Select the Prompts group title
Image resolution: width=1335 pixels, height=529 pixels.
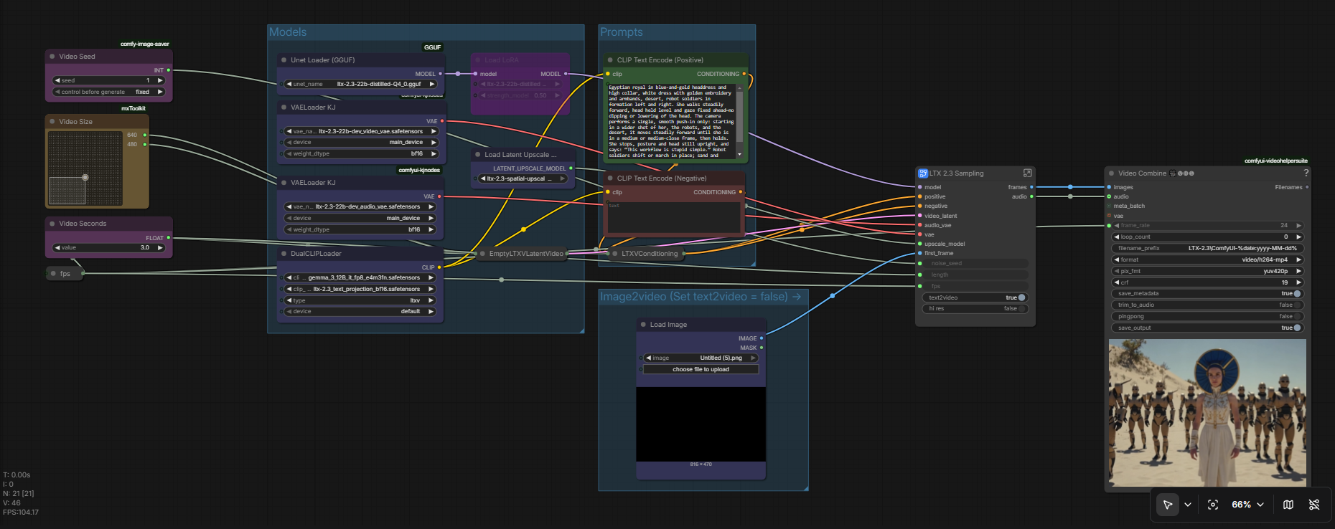(x=622, y=32)
